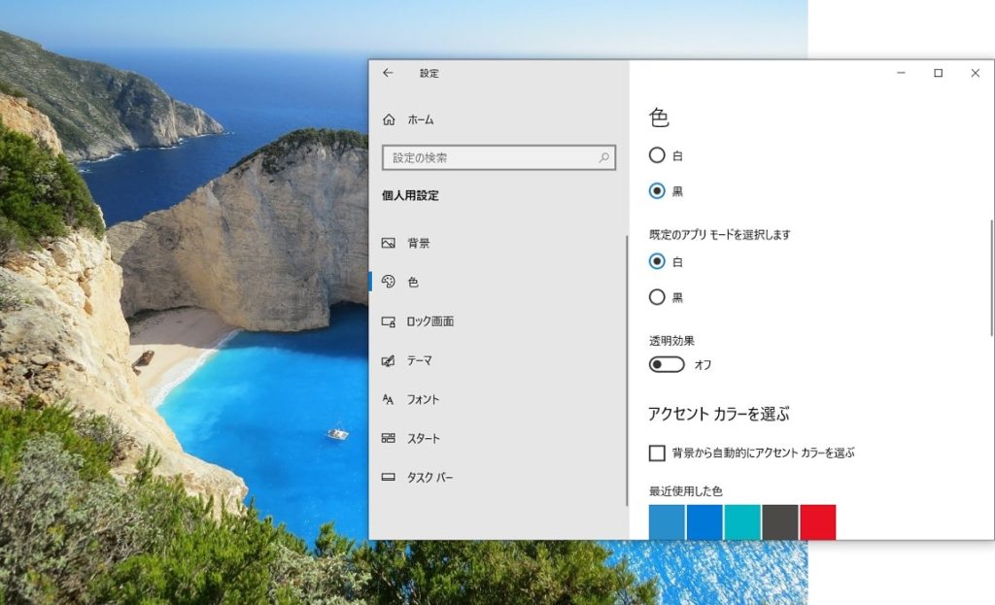Toggle the 透明効果 switch

coord(667,364)
